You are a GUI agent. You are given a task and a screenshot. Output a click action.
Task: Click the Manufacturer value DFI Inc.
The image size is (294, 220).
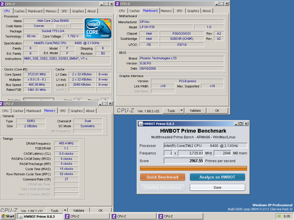click(181, 22)
